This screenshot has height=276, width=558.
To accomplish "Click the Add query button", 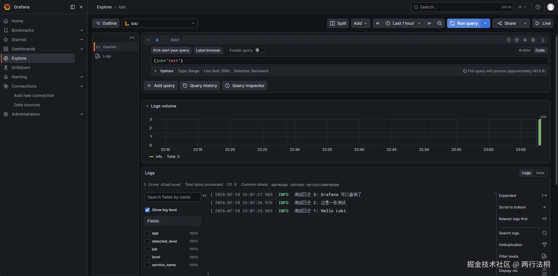I will [161, 86].
